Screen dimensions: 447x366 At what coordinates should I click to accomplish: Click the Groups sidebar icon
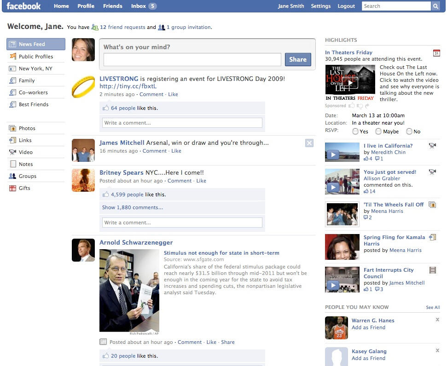point(12,176)
